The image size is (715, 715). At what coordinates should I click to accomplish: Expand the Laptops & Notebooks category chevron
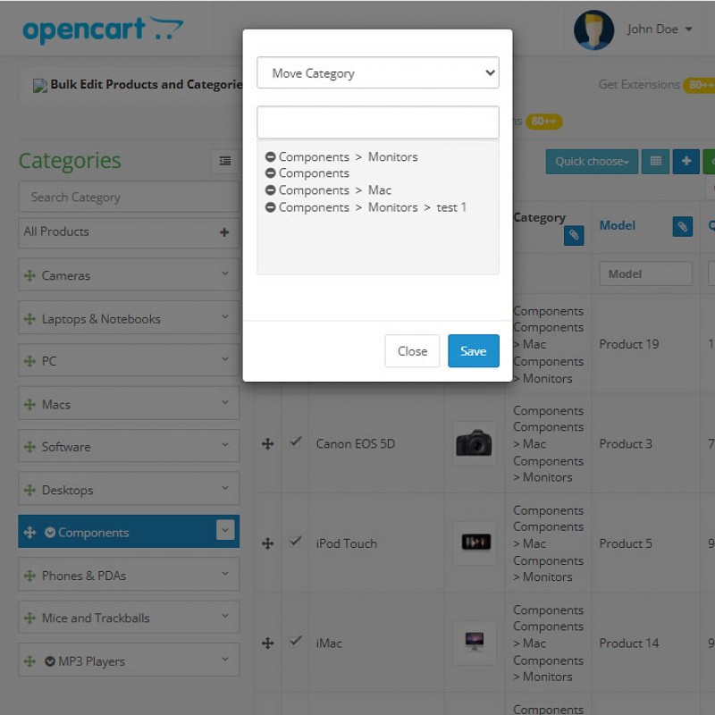(x=225, y=317)
